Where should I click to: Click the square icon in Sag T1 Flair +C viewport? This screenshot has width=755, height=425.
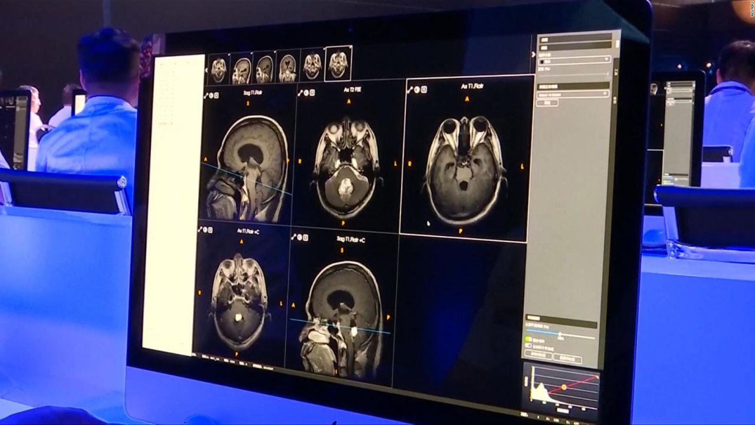point(306,237)
